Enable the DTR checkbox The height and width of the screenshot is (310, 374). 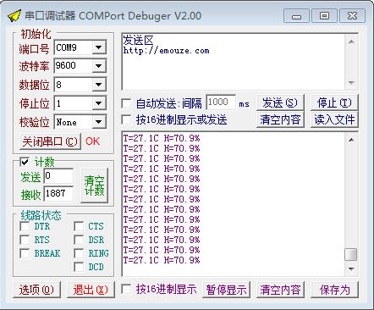pos(25,226)
